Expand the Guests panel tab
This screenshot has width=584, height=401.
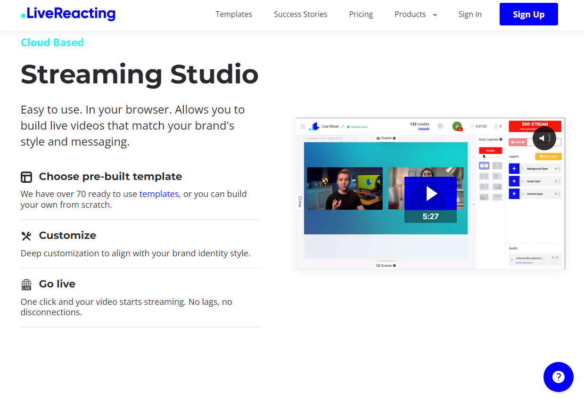386,138
